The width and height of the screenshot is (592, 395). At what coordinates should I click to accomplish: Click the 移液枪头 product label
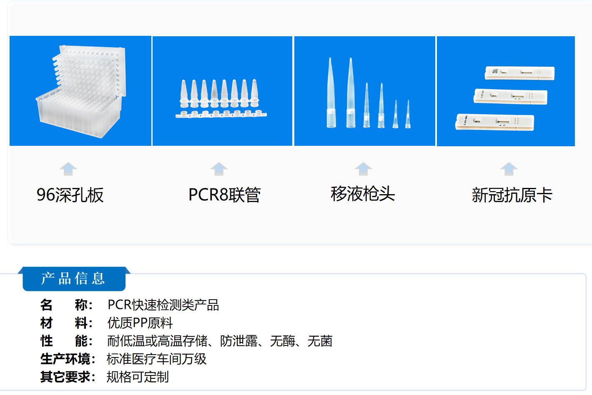click(x=363, y=194)
